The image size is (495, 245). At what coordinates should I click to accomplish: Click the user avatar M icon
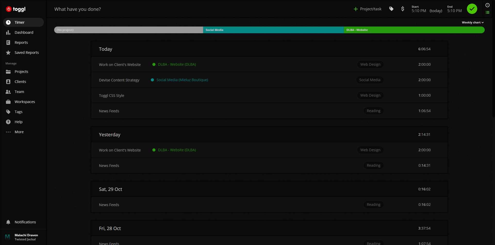pos(7,237)
